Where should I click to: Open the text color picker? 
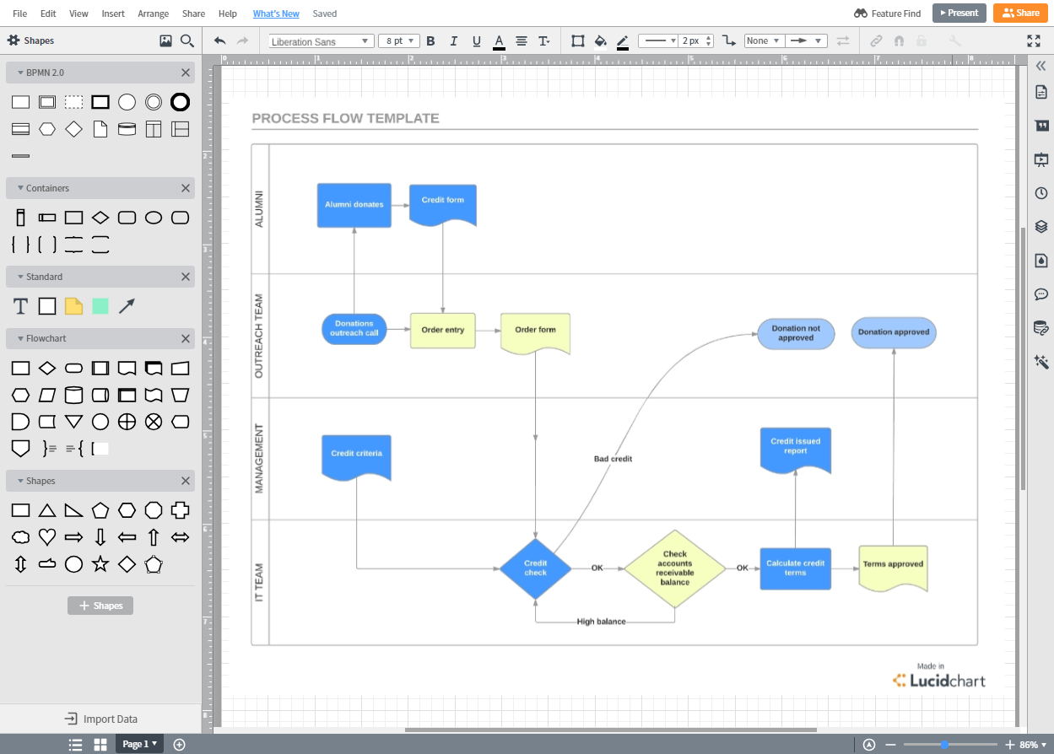click(x=499, y=41)
